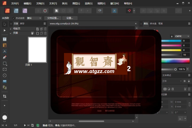
Task: Click the fx layer effects icon
Action: click(173, 89)
